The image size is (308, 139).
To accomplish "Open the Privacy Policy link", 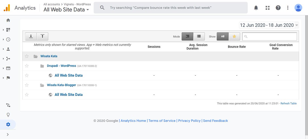I will click(x=189, y=121).
